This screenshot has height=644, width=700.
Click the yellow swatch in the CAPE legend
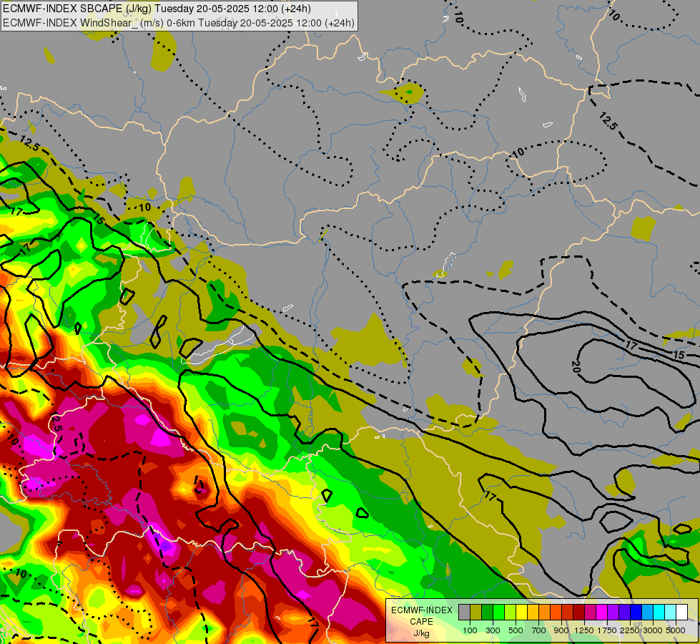(x=521, y=613)
